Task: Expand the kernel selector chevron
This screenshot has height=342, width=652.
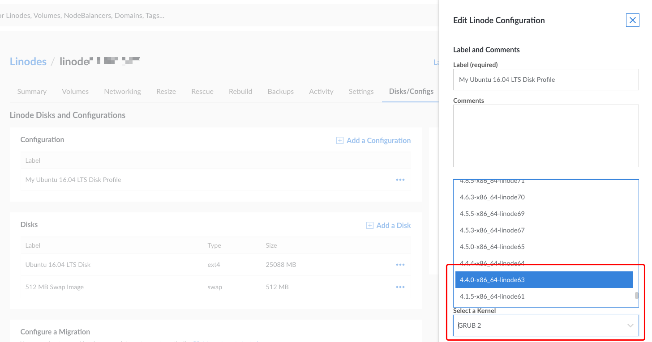Action: tap(631, 325)
